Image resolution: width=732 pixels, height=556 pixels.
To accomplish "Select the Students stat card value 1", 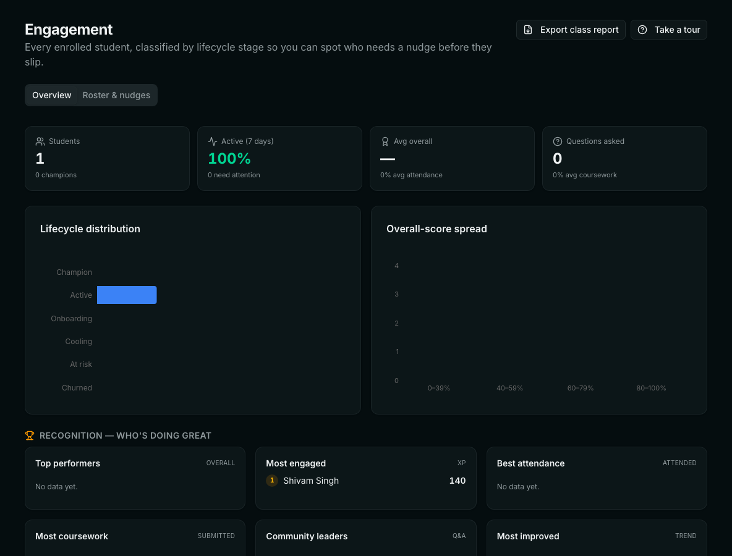I will point(40,159).
